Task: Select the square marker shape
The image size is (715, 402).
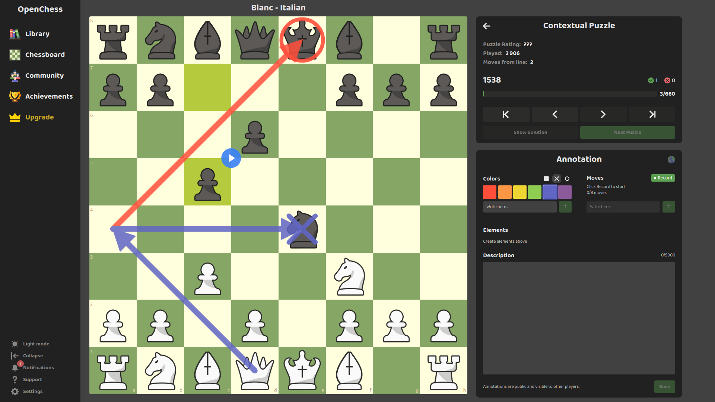Action: pyautogui.click(x=546, y=179)
